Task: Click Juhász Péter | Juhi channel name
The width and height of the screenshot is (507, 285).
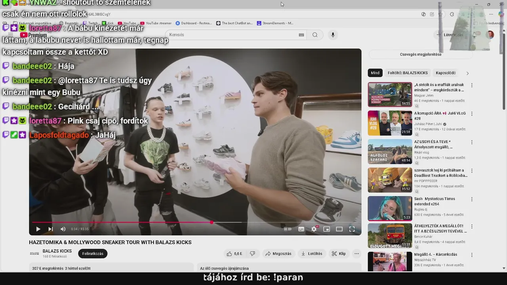Action: (x=428, y=124)
